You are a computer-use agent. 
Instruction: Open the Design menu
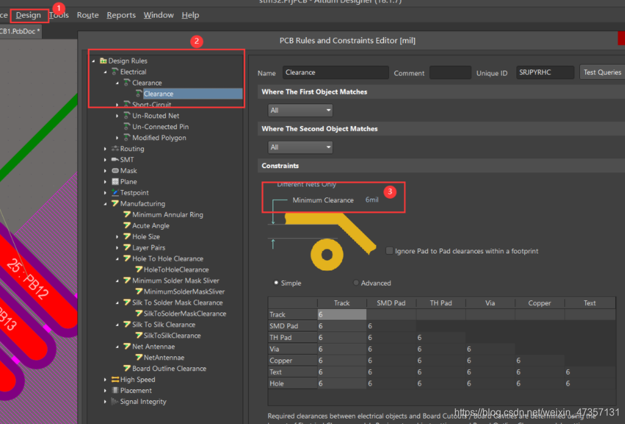pos(28,15)
